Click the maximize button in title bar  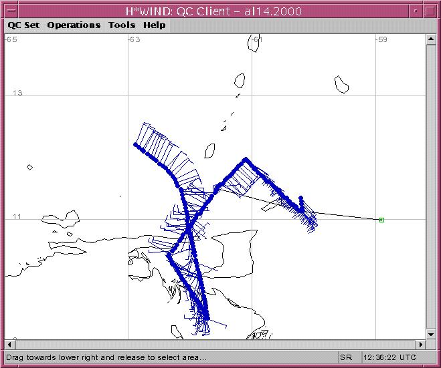(x=429, y=11)
